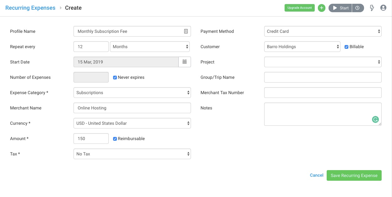Click the Profile Name input field

coord(132,31)
